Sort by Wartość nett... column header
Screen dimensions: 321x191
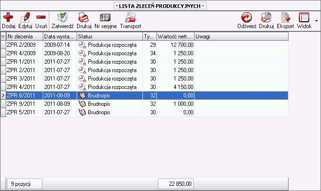pos(176,37)
